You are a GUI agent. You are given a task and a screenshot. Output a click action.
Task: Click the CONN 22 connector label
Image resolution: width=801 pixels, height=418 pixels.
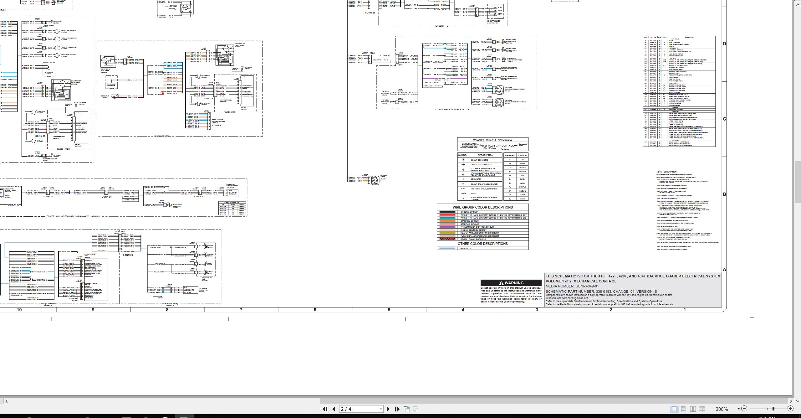pos(199,197)
